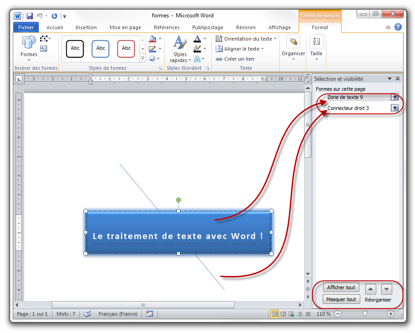This screenshot has height=333, width=415.
Task: Click the Afficher tout button
Action: click(341, 287)
